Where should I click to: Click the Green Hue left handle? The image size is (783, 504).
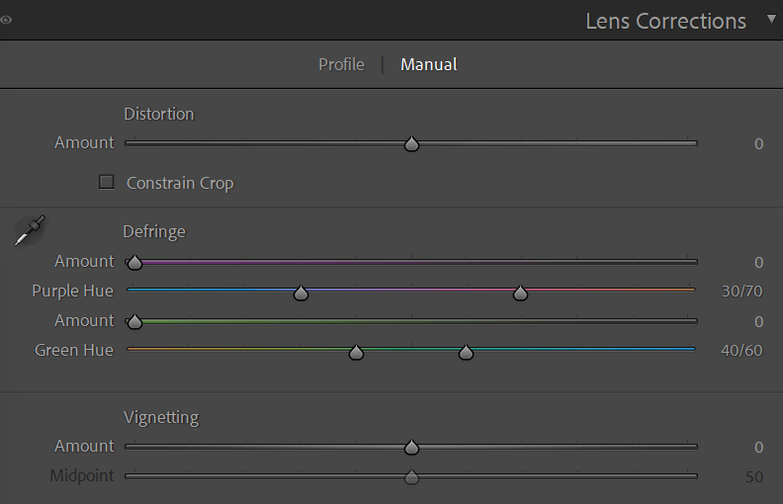356,352
